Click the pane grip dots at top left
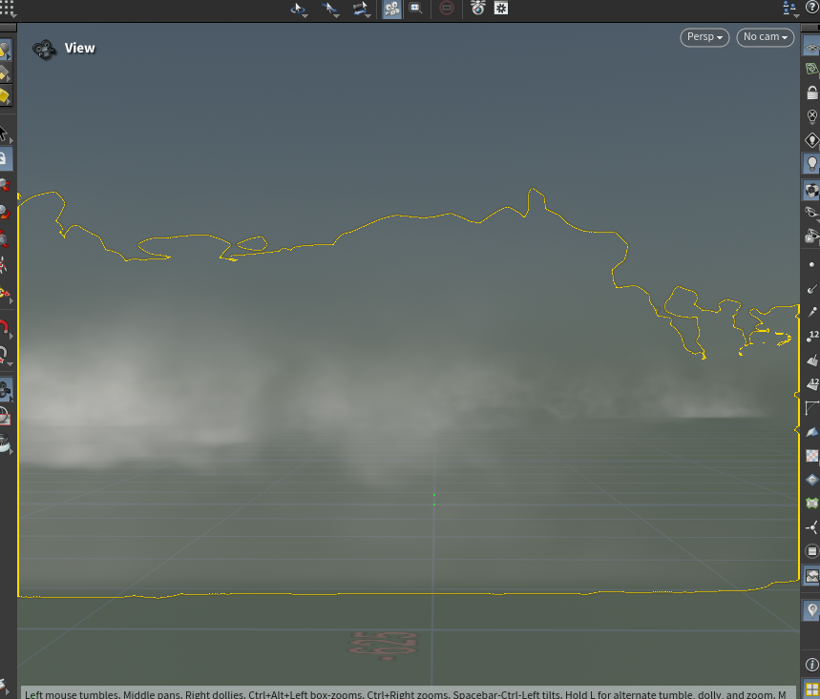The image size is (820, 699). point(8,8)
